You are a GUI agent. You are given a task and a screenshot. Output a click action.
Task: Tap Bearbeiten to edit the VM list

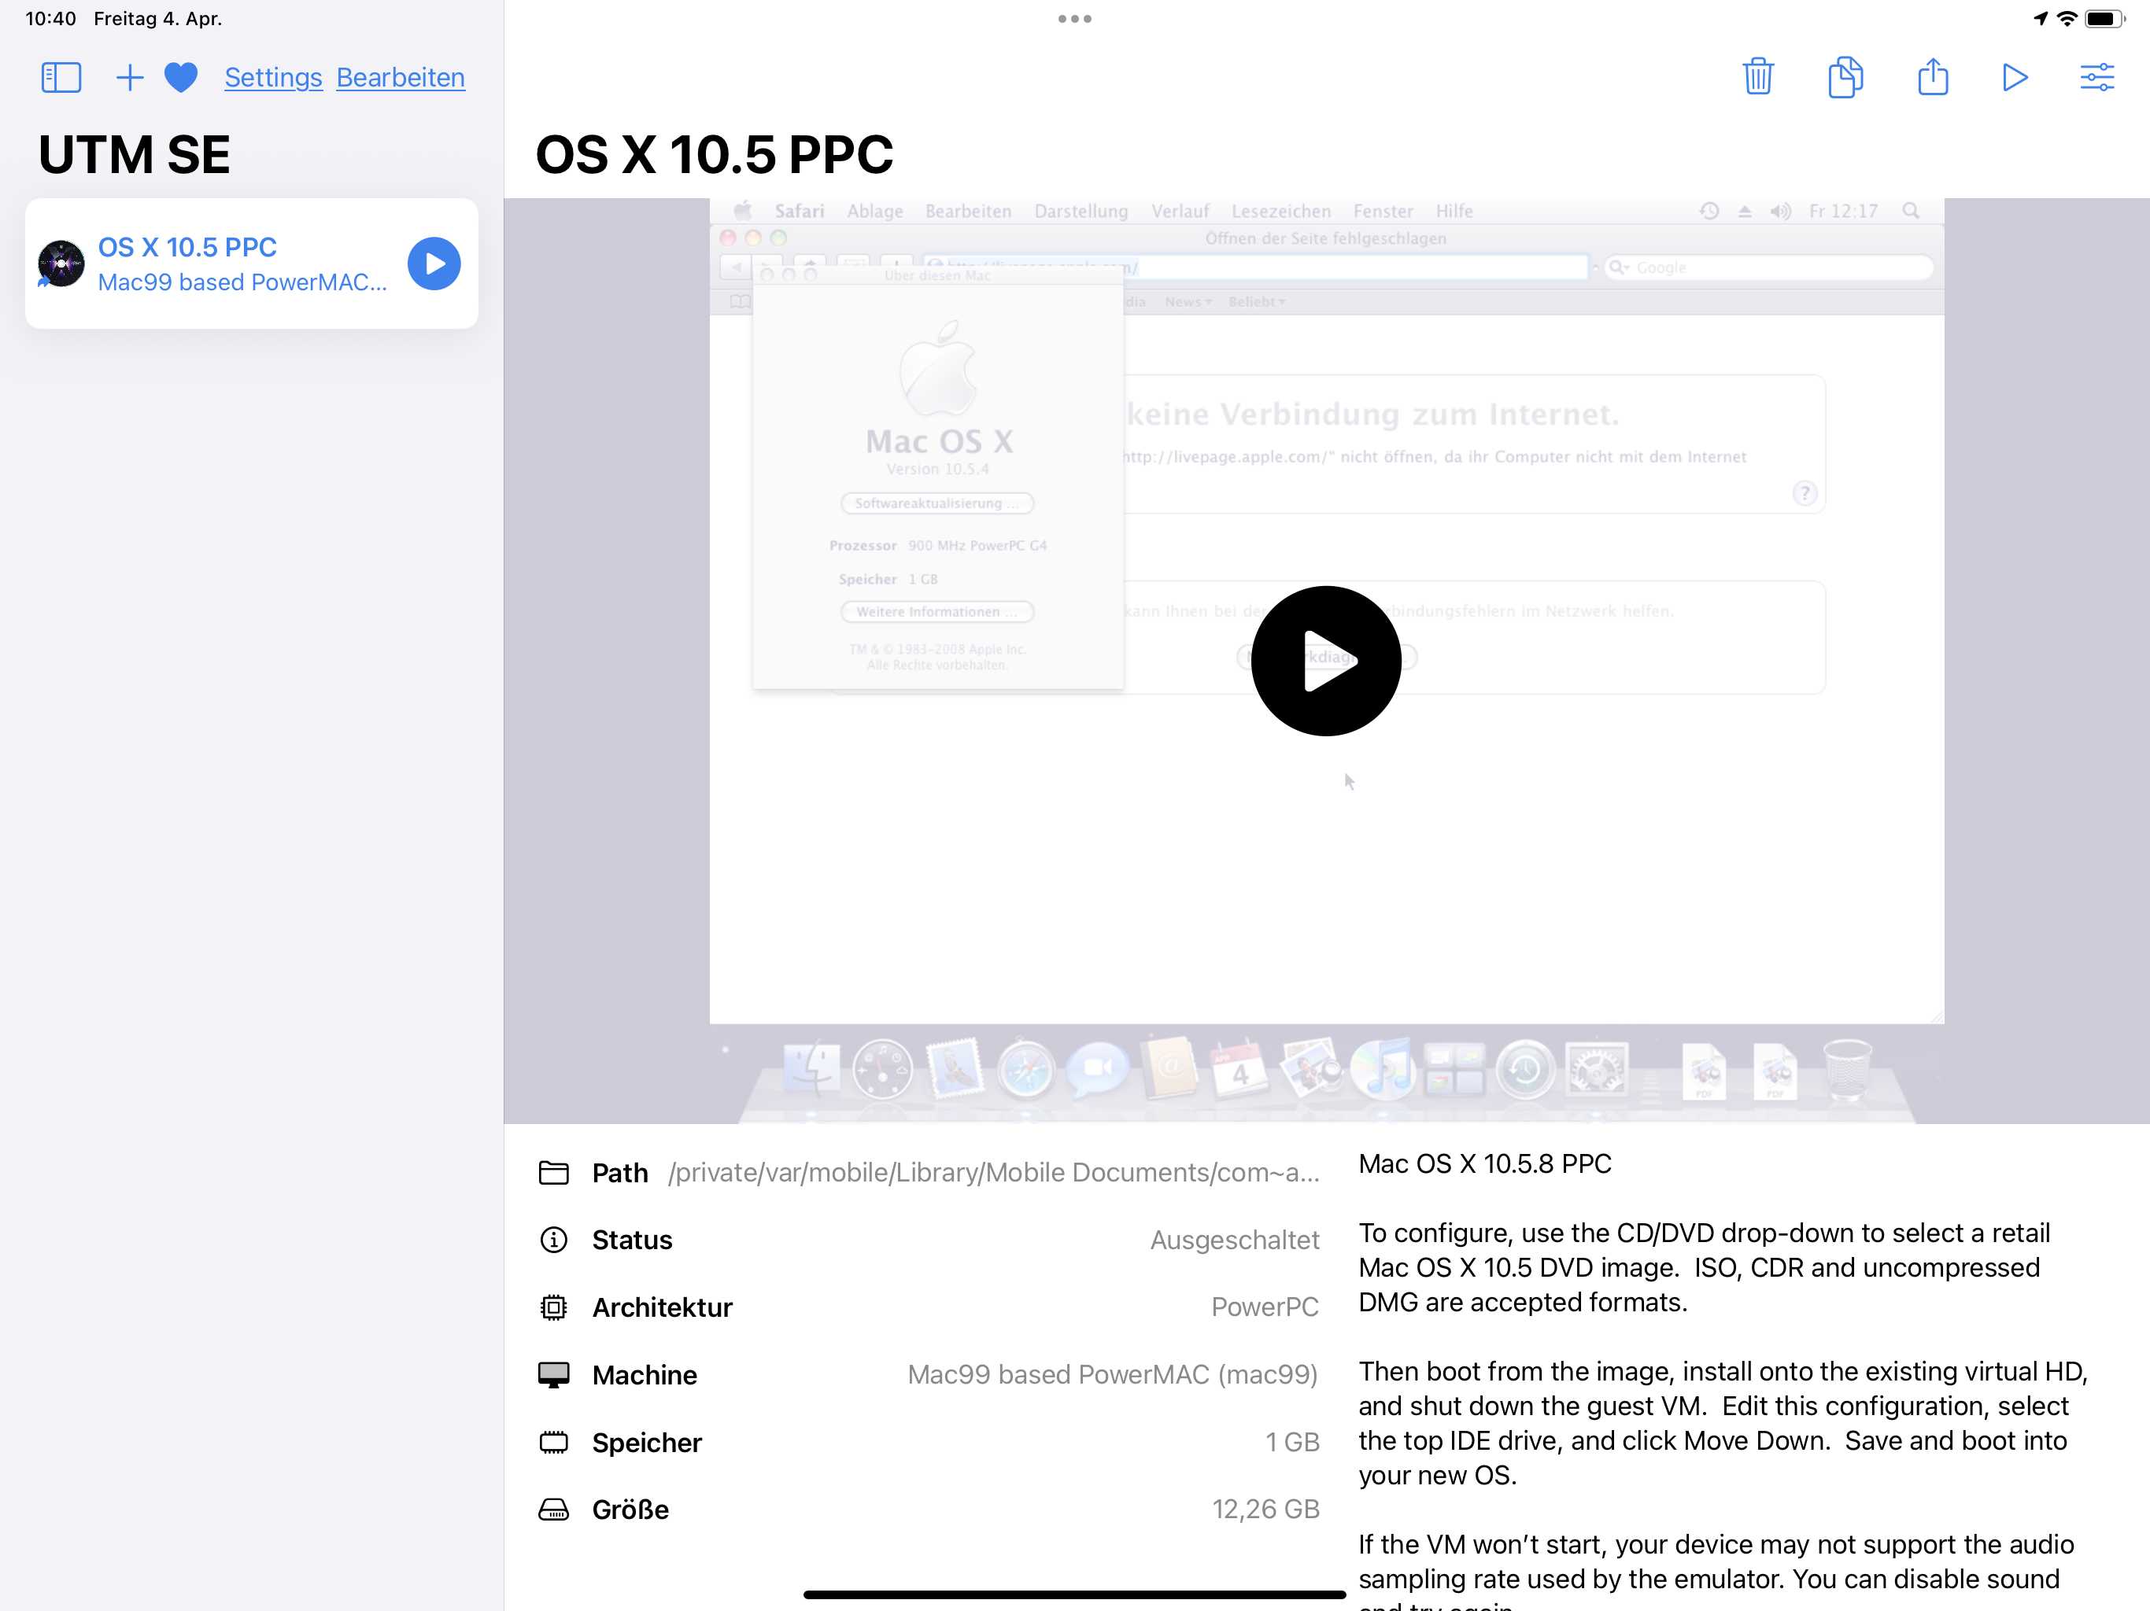coord(401,78)
